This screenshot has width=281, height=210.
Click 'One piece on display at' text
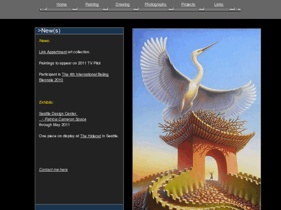(59, 136)
